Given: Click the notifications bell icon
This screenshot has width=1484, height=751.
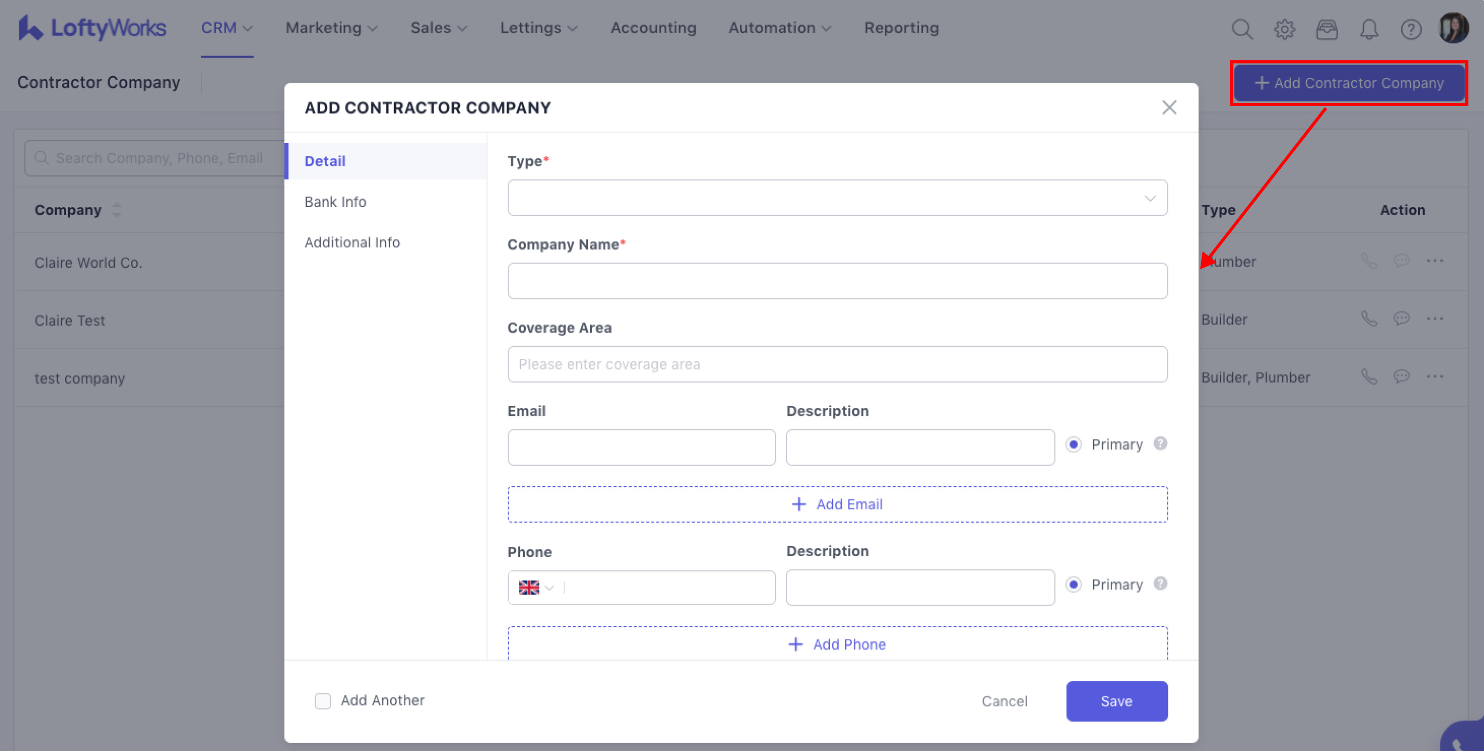Looking at the screenshot, I should tap(1369, 29).
